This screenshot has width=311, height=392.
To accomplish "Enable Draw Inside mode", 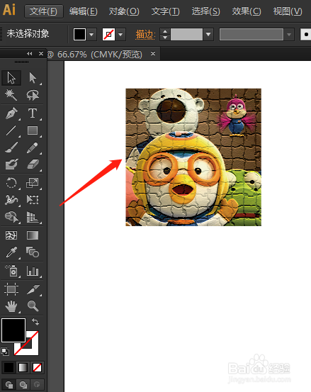I will [37, 384].
